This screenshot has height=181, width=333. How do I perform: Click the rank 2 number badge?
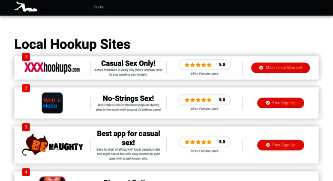[x=26, y=88]
